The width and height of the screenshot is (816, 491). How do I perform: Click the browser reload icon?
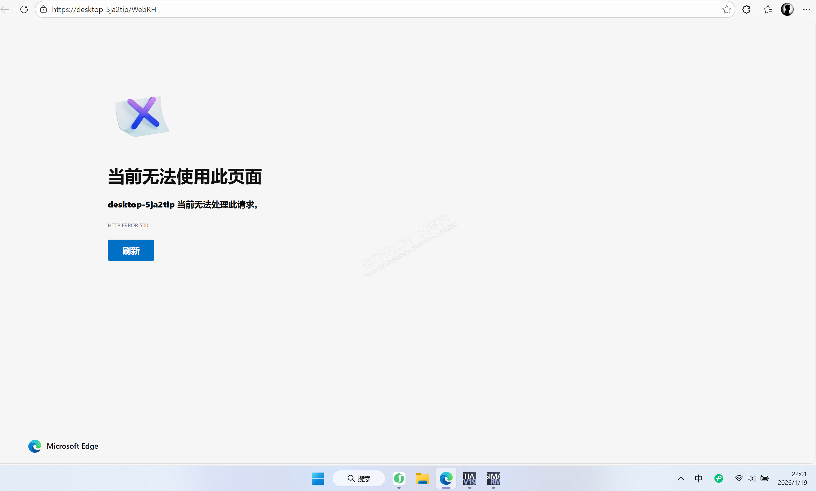coord(24,9)
